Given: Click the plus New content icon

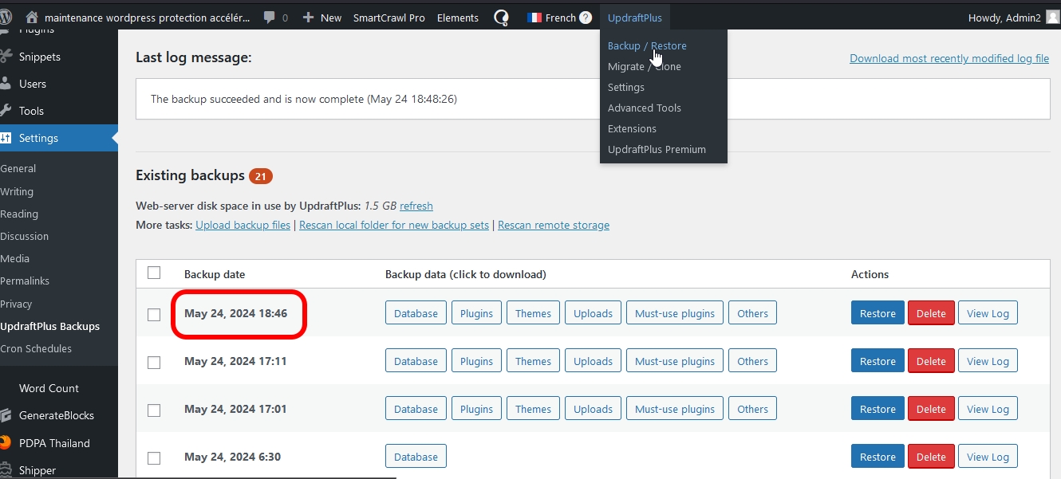Looking at the screenshot, I should pos(308,18).
